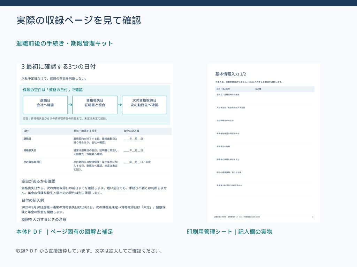Click description 通常は退職日の翌日
The height and width of the screenshot is (267, 357).
[x=96, y=152]
